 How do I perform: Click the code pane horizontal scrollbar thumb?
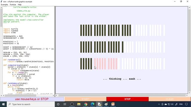(x=20, y=95)
